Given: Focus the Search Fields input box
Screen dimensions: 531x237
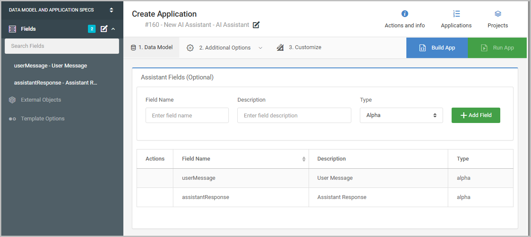Looking at the screenshot, I should [62, 46].
